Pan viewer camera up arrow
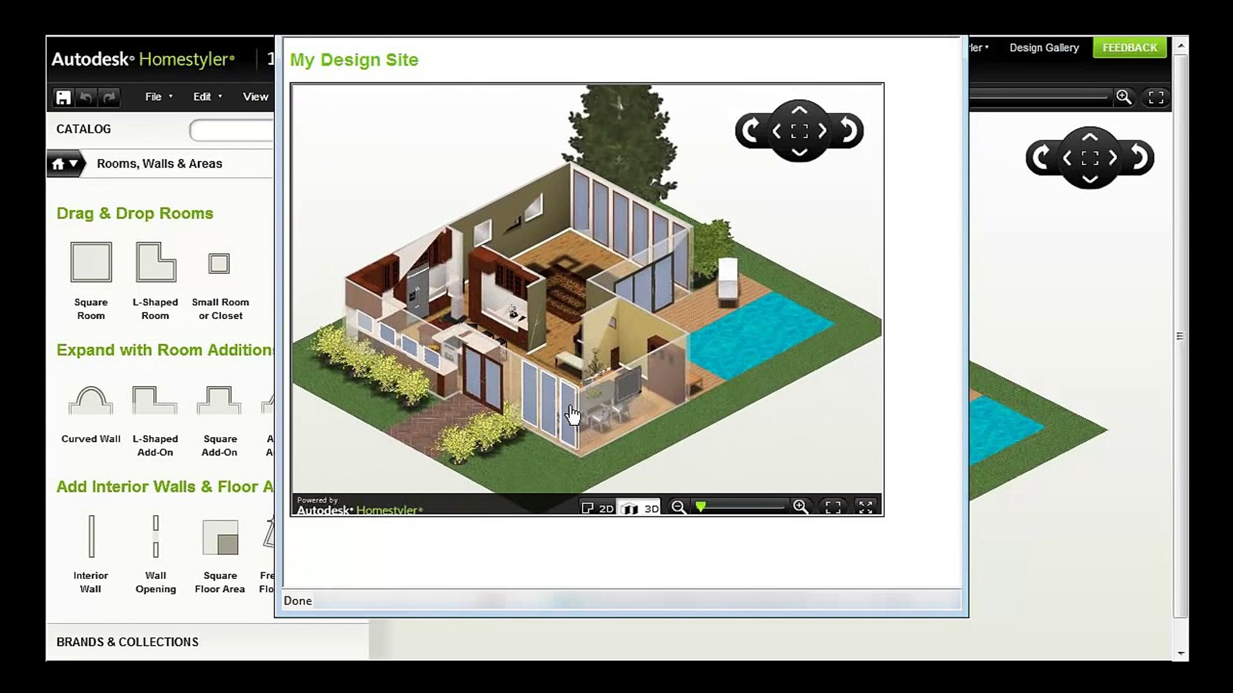This screenshot has width=1233, height=693. (799, 110)
